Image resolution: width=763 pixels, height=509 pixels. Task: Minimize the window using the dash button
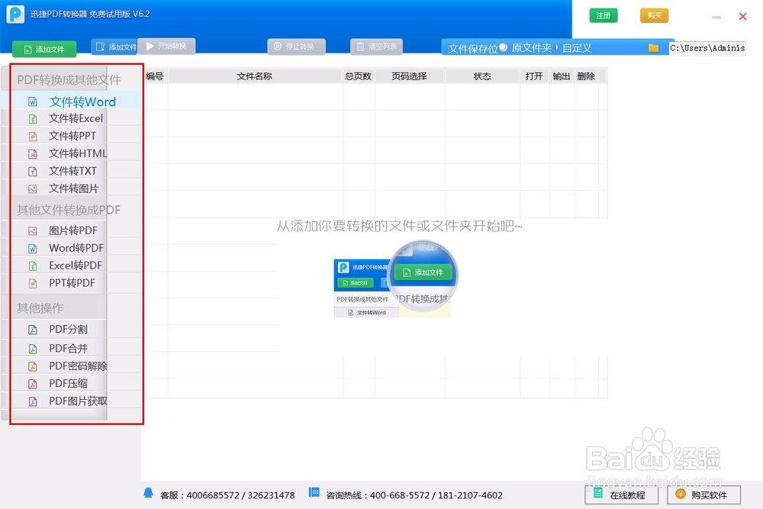tap(716, 17)
